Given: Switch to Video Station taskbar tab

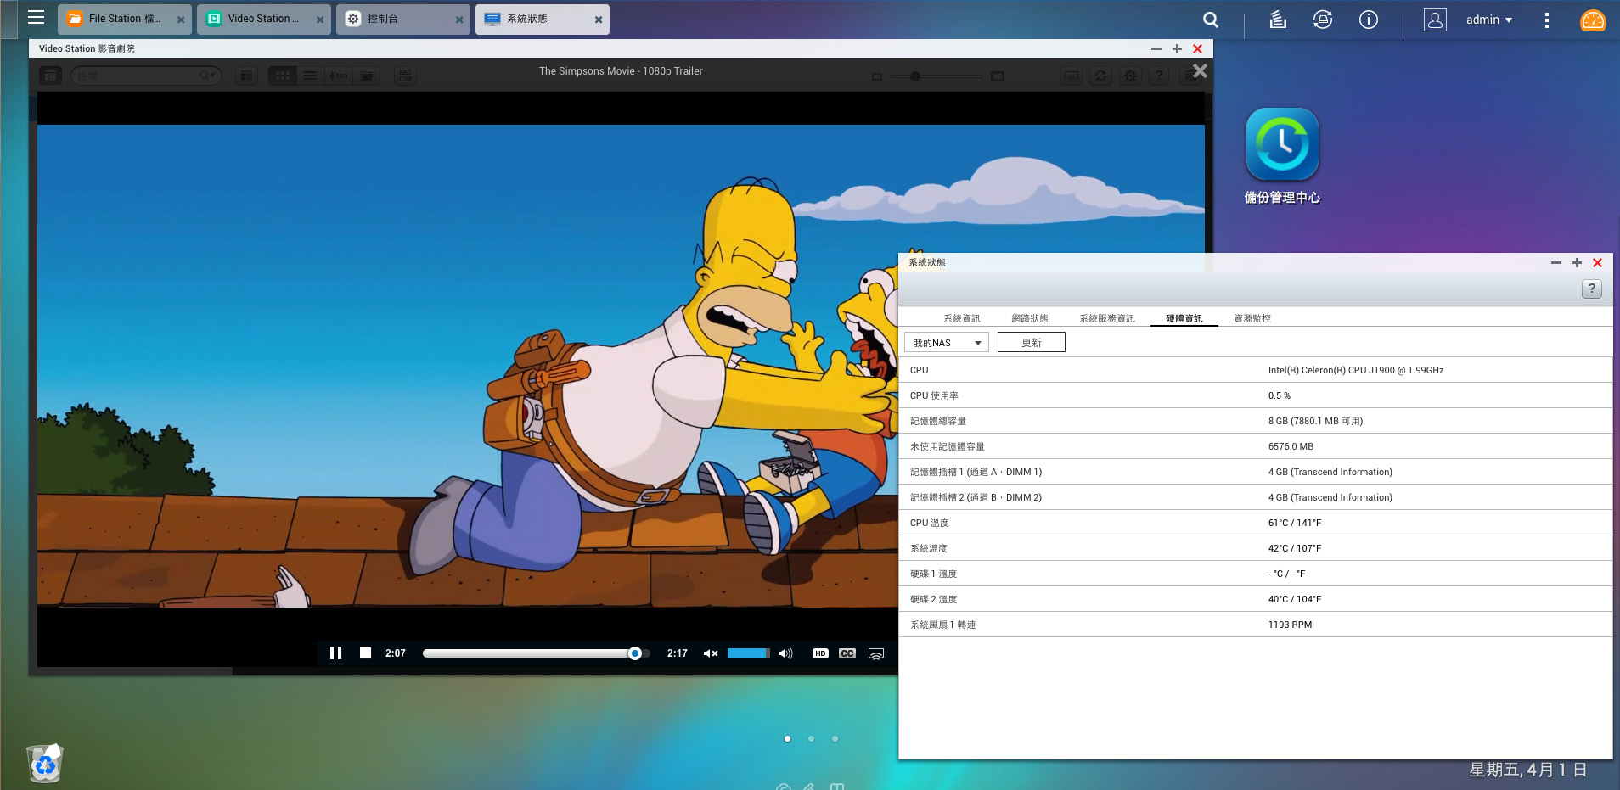Looking at the screenshot, I should [x=264, y=19].
